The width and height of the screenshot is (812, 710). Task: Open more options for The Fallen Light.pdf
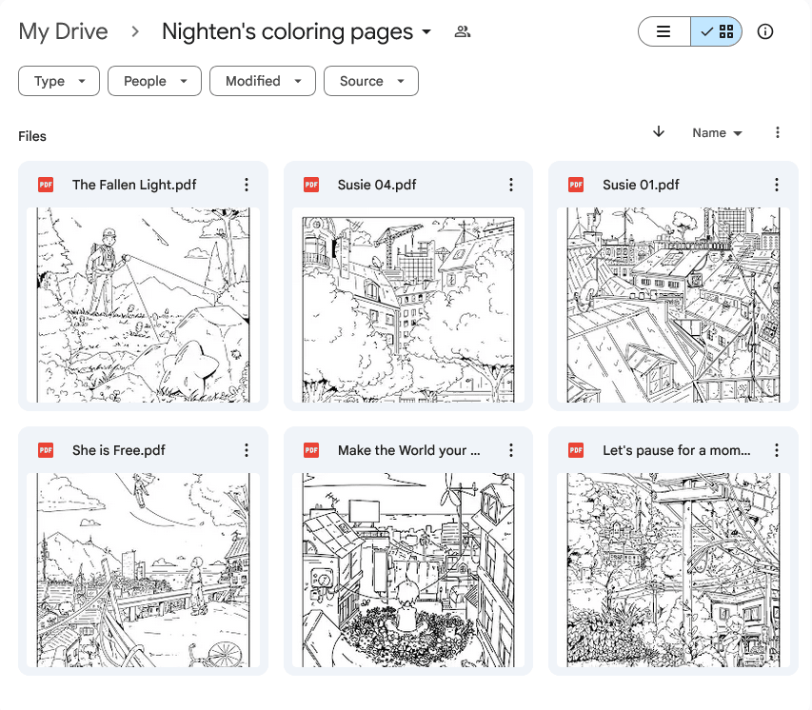tap(247, 185)
